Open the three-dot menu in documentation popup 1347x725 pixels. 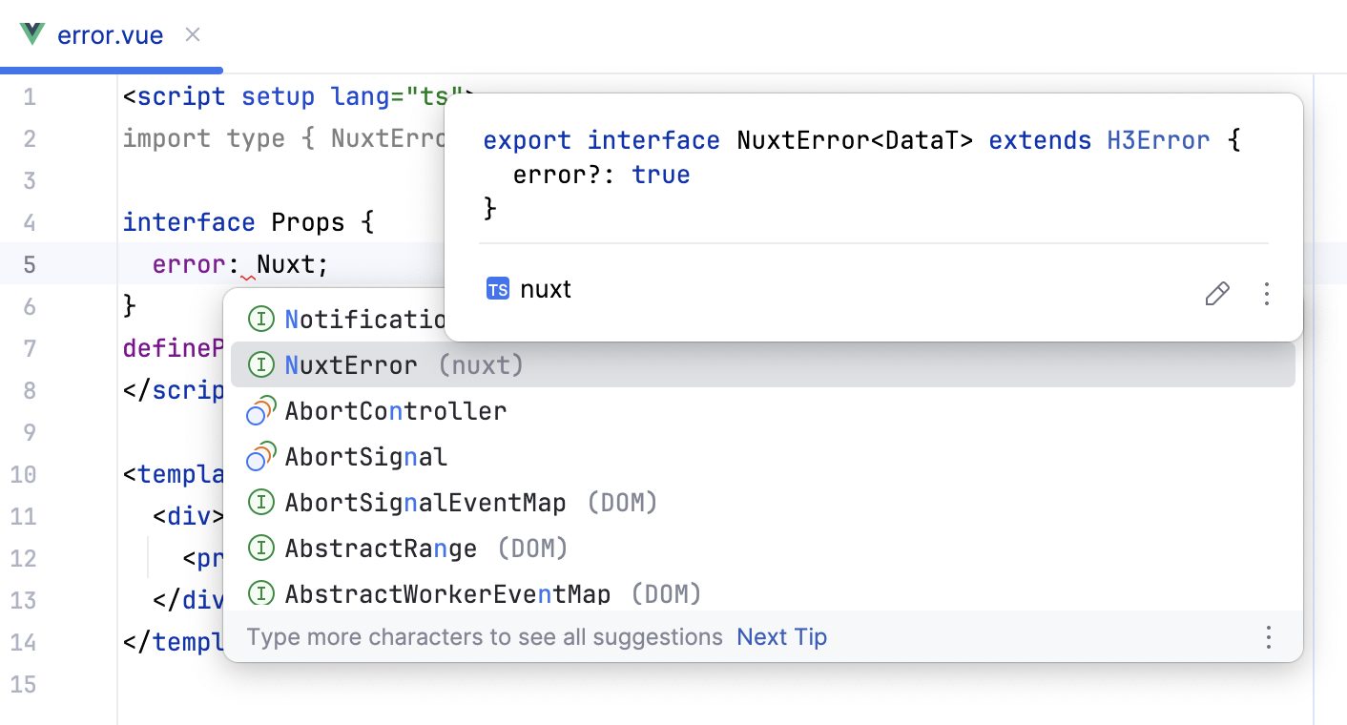(x=1266, y=294)
